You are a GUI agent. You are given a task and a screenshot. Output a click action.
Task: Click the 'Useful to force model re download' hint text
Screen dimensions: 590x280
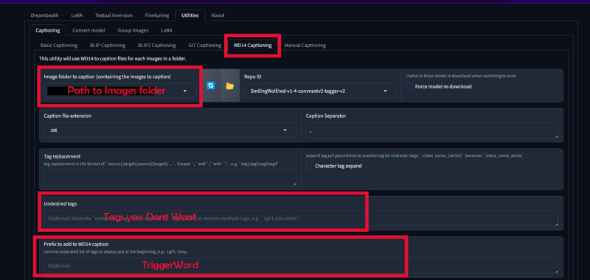pos(461,76)
